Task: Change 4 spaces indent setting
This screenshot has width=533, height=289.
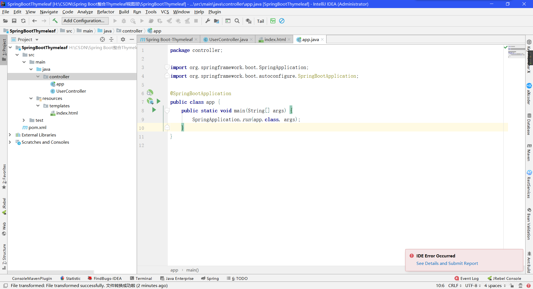Action: click(x=495, y=285)
